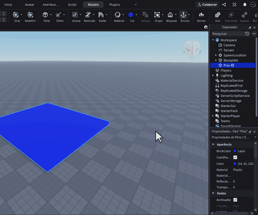Viewport: 258px width, 215px height.
Task: Open the Efeito dropdown arrow
Action: (64, 15)
